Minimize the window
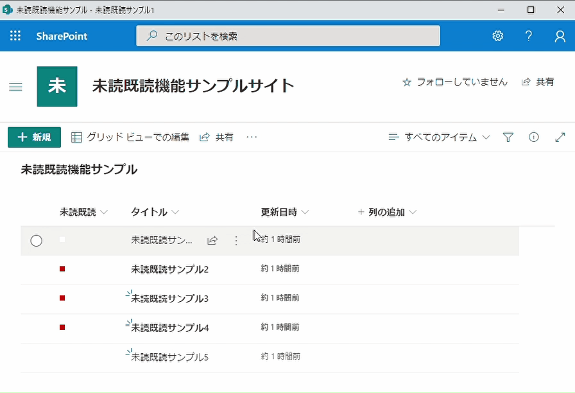Image resolution: width=575 pixels, height=393 pixels. click(x=501, y=10)
